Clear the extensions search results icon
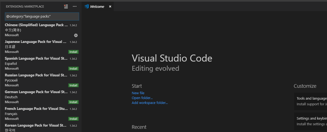The width and height of the screenshot is (327, 132). pos(66,6)
